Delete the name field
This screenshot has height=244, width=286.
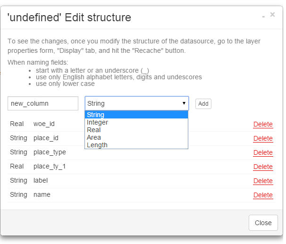(263, 195)
